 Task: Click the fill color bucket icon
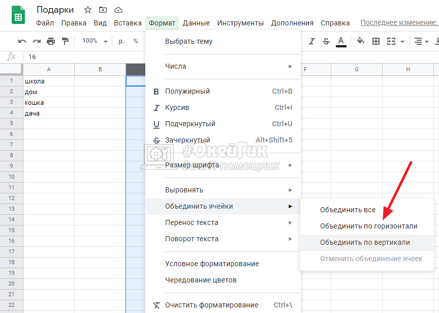(x=361, y=41)
